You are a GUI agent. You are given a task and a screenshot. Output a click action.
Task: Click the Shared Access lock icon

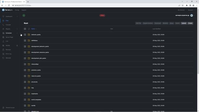[x=3, y=108]
